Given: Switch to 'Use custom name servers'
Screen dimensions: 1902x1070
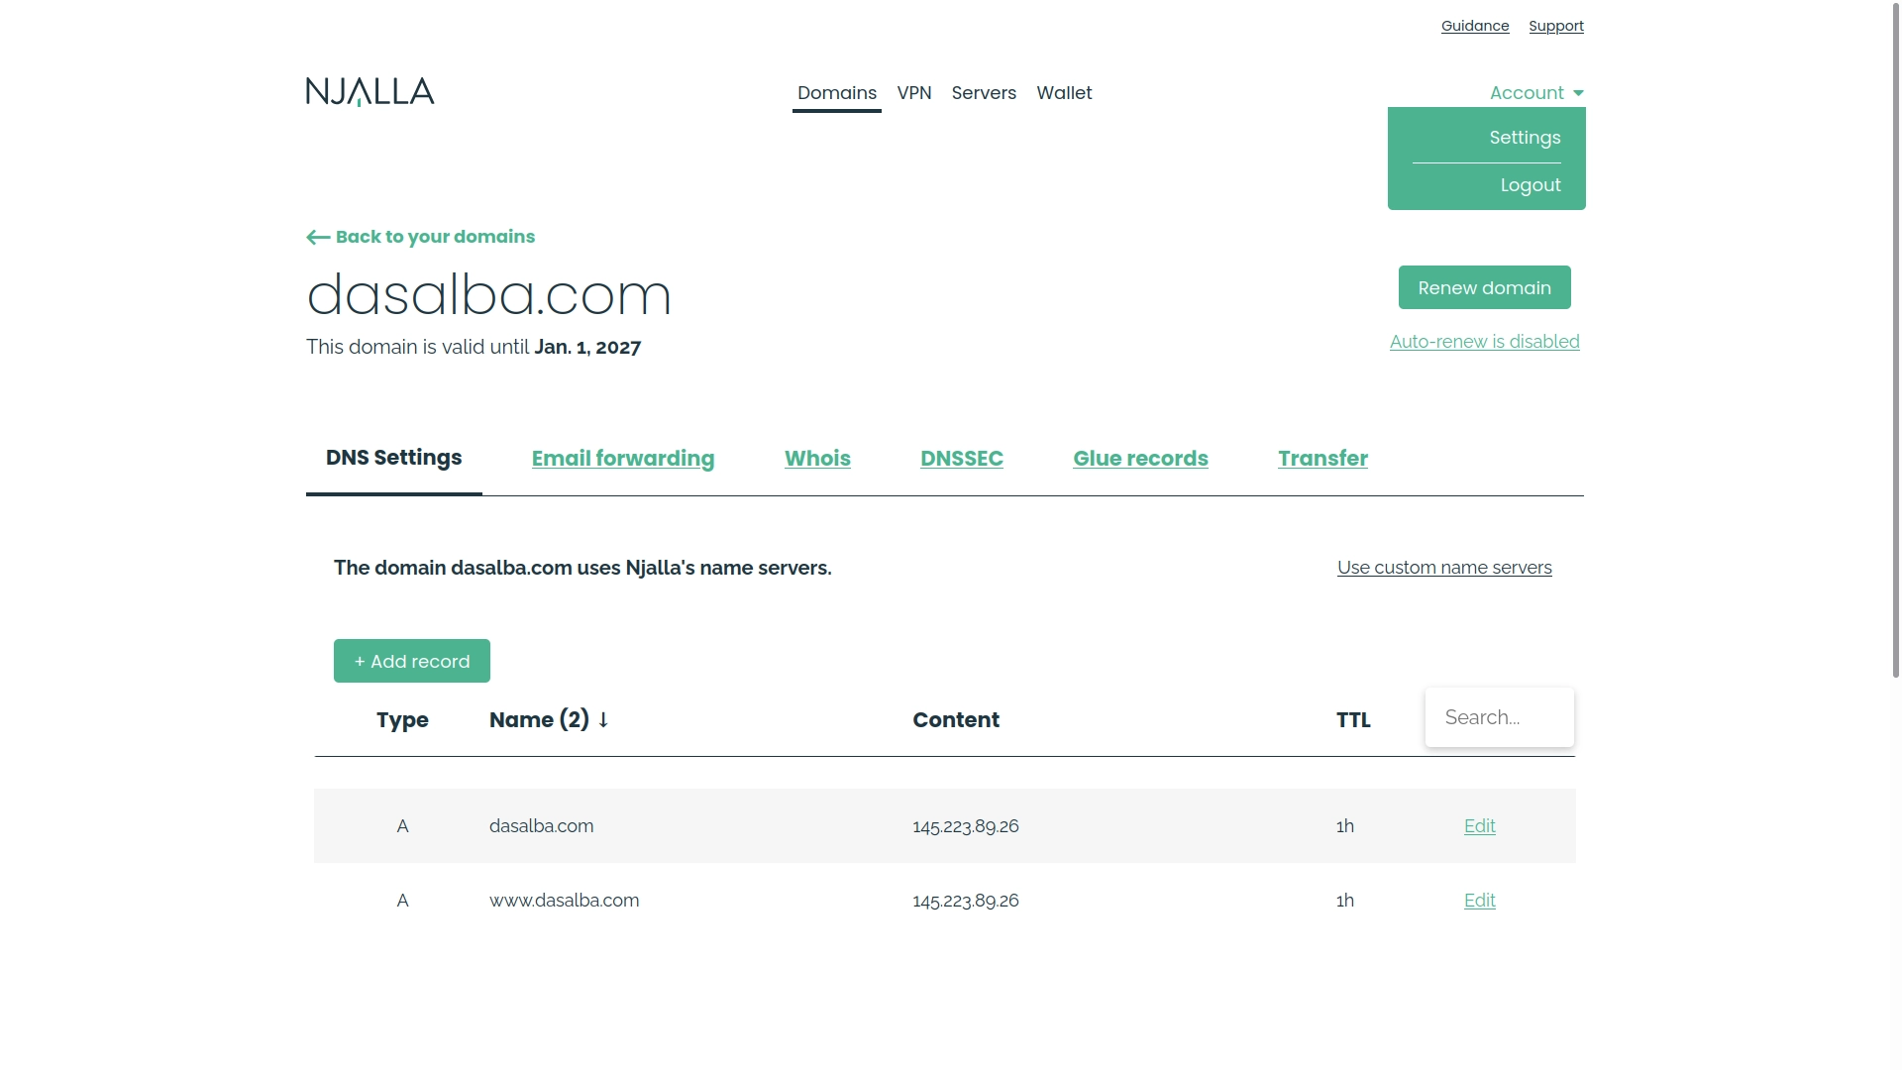Looking at the screenshot, I should 1443,568.
